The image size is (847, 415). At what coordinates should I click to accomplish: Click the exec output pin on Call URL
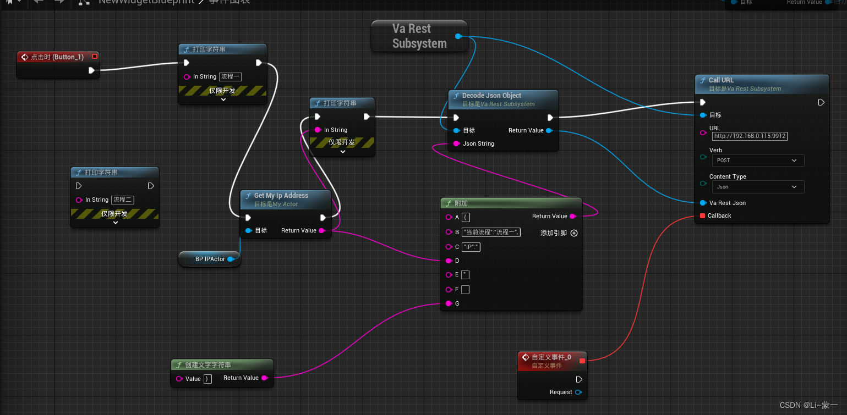[821, 102]
